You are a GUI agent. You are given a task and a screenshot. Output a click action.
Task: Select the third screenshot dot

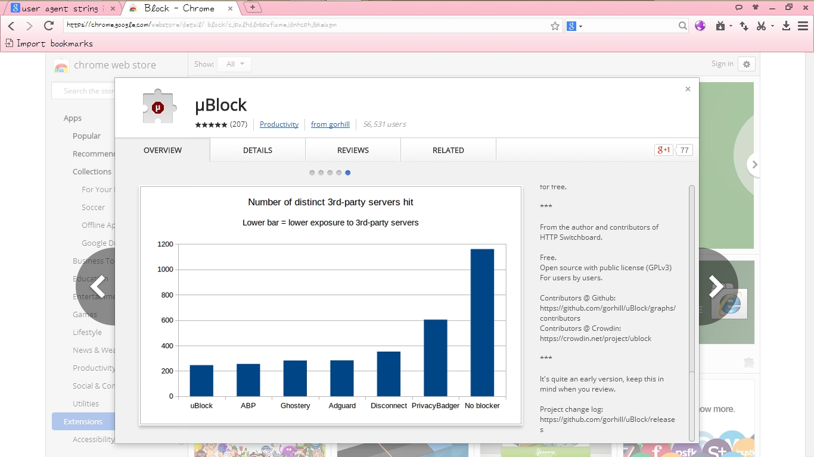pyautogui.click(x=330, y=173)
